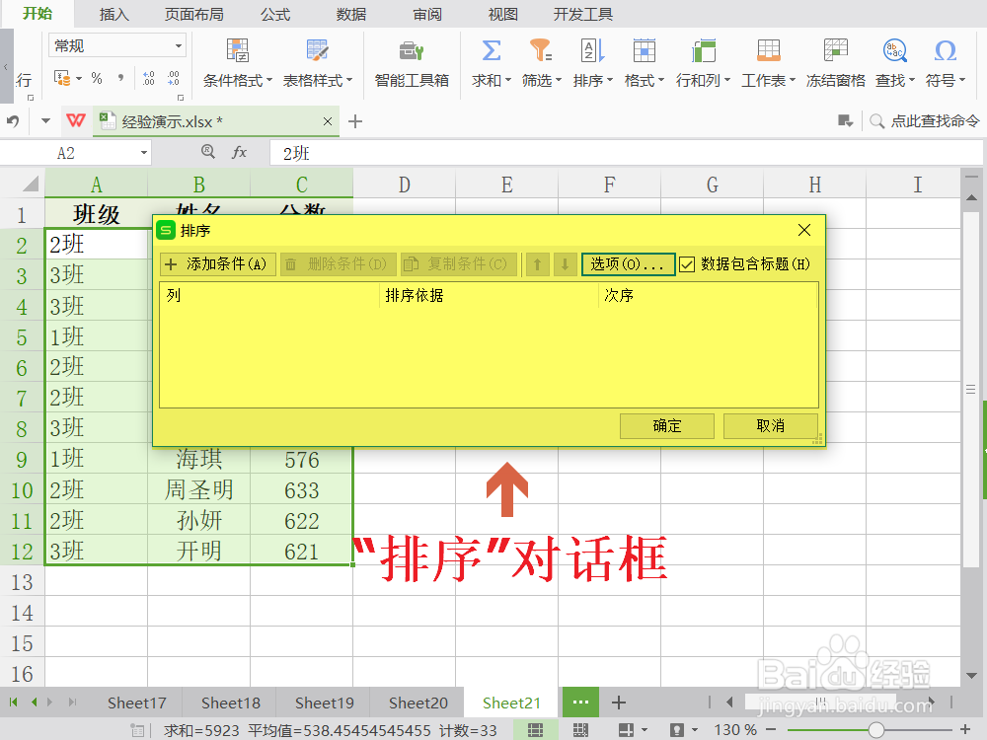Click zoom in plus button
This screenshot has width=987, height=740.
(965, 730)
